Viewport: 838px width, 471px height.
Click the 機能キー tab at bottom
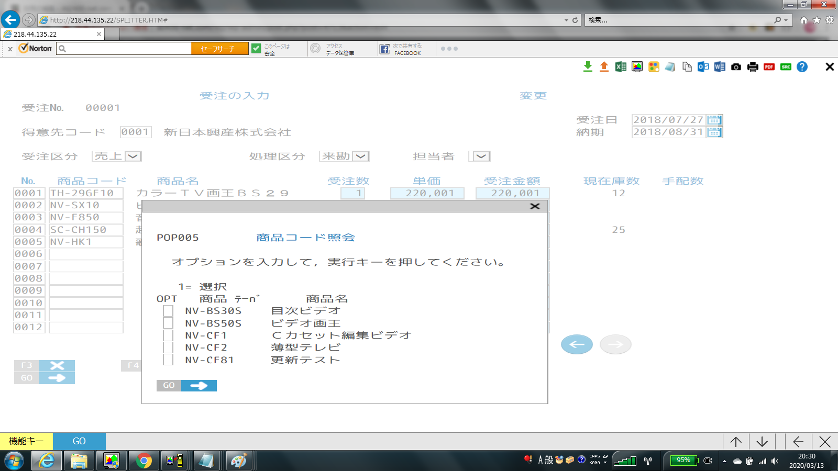point(26,441)
